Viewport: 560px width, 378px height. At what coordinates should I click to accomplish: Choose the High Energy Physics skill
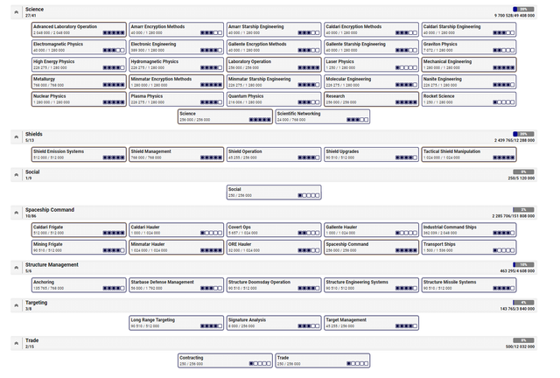click(79, 65)
